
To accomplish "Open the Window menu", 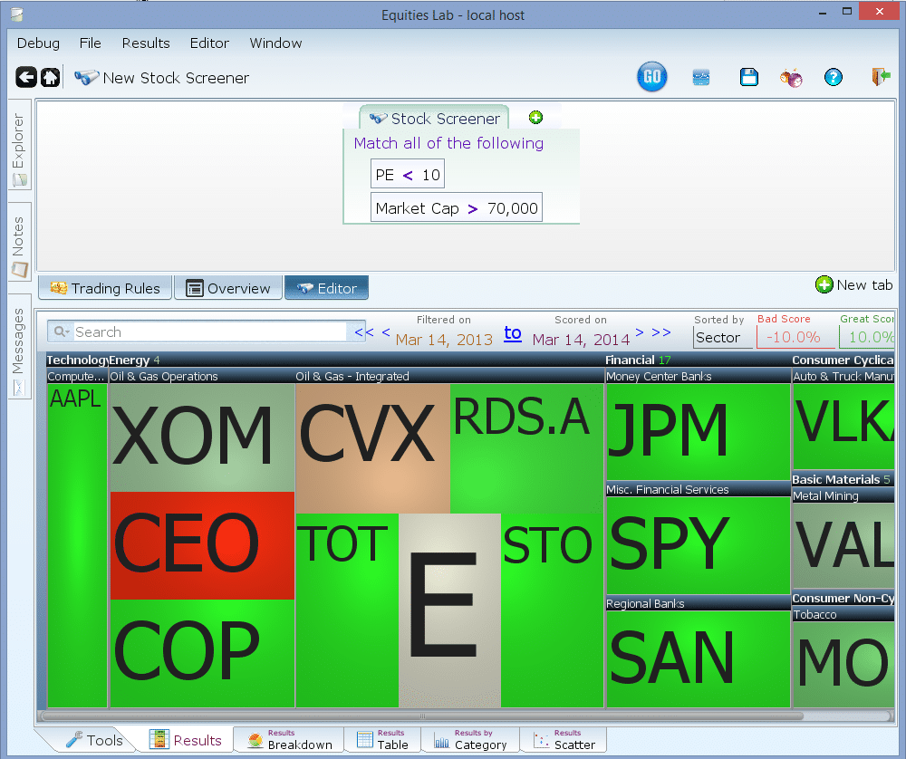I will [275, 43].
